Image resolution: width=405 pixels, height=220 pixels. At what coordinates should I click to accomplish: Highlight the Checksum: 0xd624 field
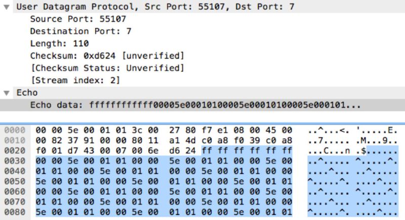point(107,56)
